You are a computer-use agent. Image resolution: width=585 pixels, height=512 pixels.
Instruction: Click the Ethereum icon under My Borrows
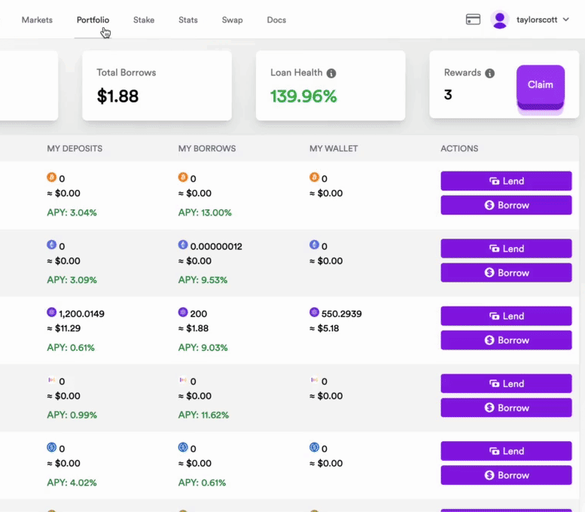tap(183, 245)
